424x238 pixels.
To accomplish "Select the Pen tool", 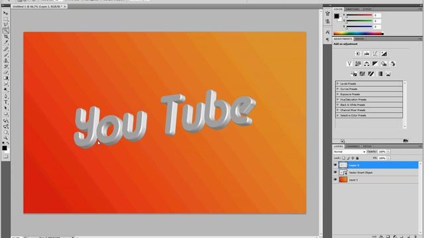I will 6,96.
